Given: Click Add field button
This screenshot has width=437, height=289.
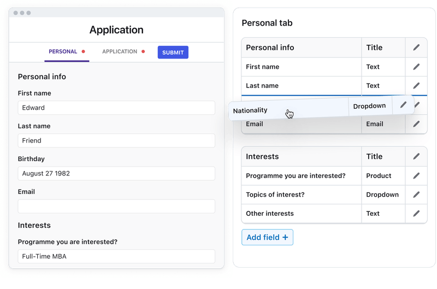Looking at the screenshot, I should 267,238.
